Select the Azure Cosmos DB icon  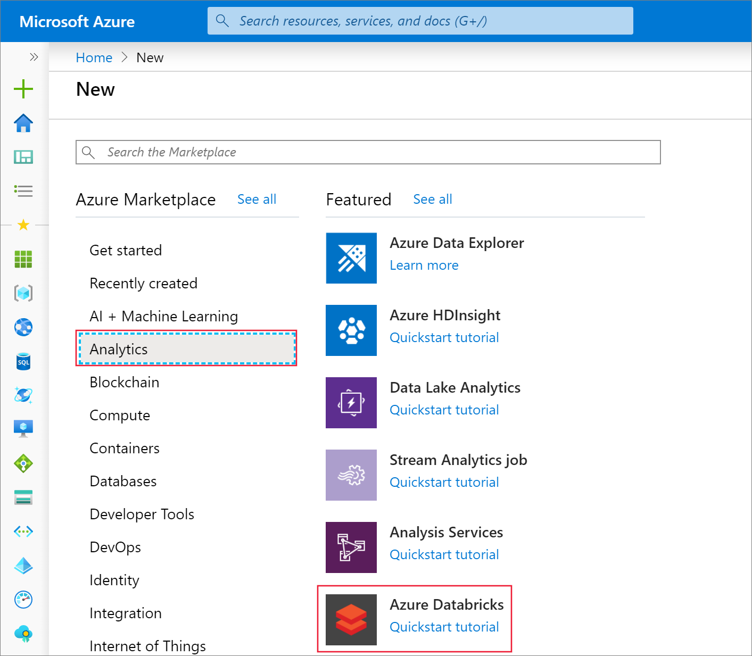click(x=23, y=395)
